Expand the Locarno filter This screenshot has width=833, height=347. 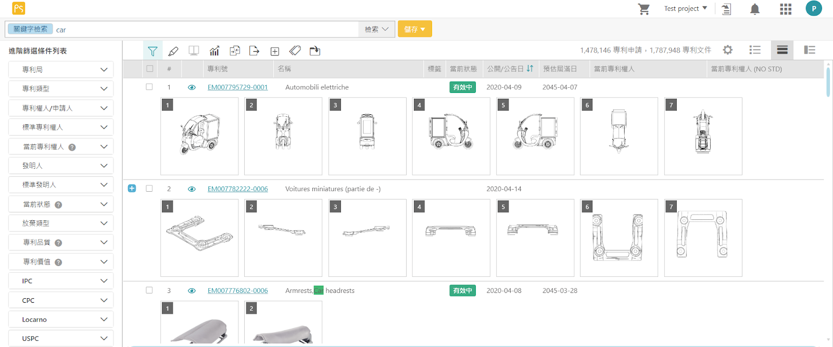click(x=61, y=319)
